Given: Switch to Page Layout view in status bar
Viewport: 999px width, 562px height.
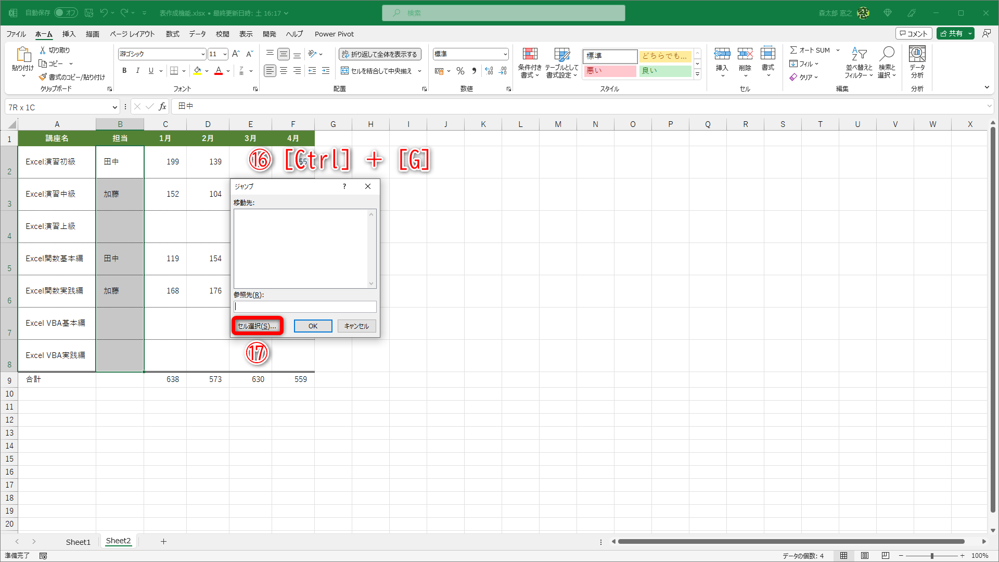Looking at the screenshot, I should tap(864, 556).
